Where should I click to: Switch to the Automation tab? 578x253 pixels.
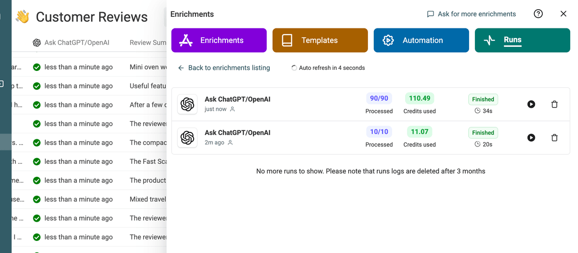coord(421,40)
